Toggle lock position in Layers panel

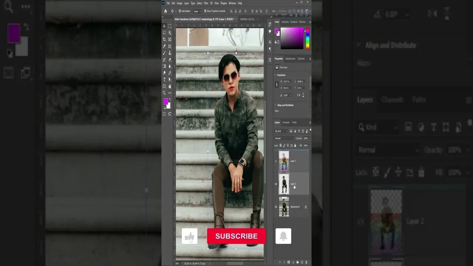287,145
